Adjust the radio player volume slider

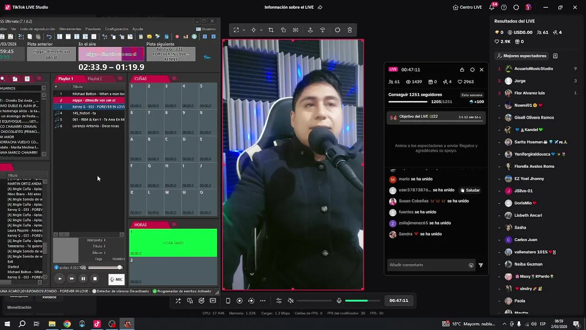(105, 268)
